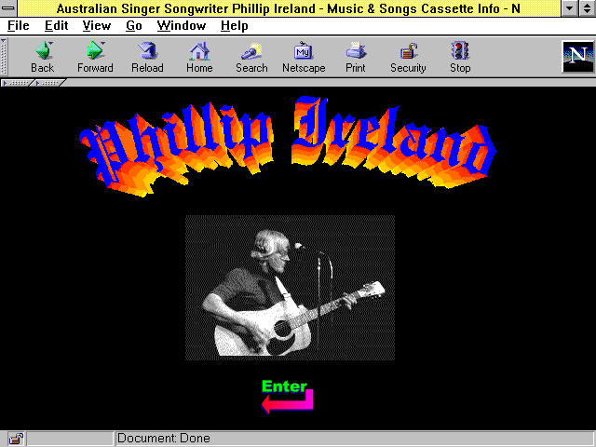Reload the current page

[147, 57]
